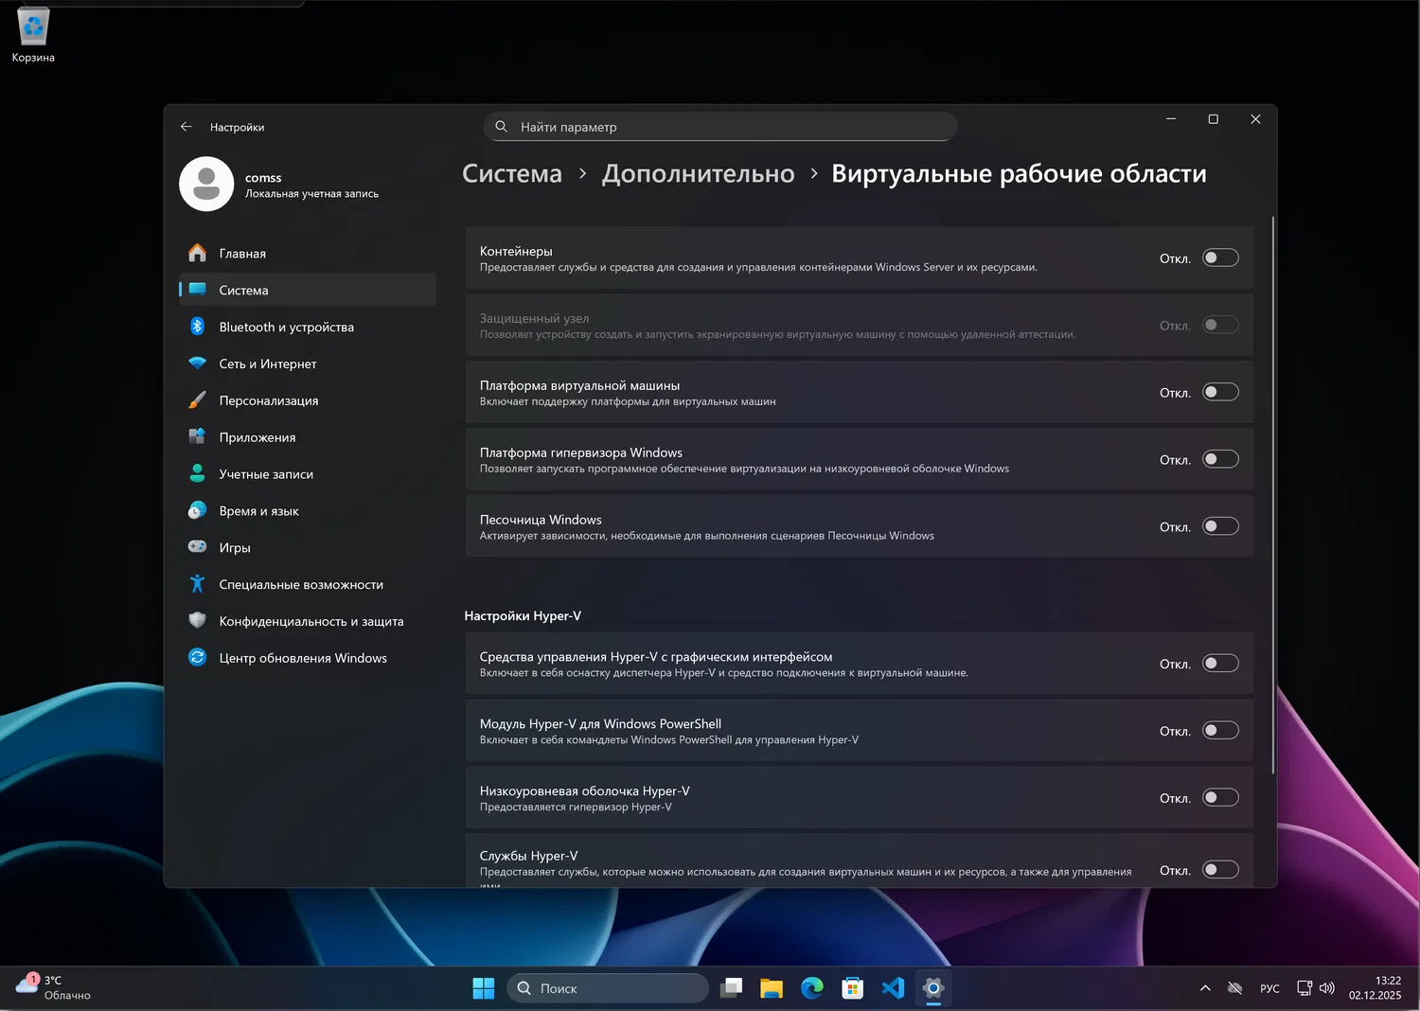This screenshot has height=1011, width=1420.
Task: Click the Settings content scrollbar
Action: [1273, 495]
